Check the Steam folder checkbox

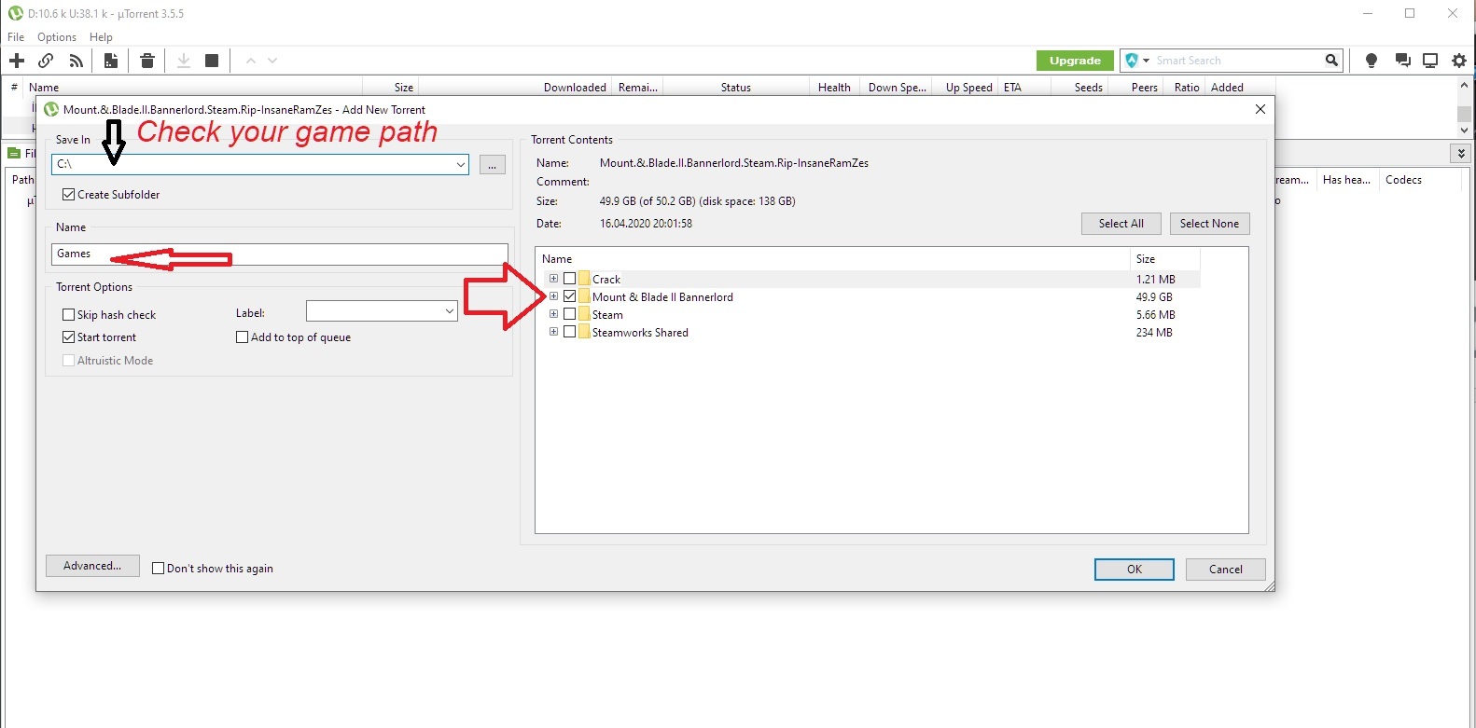569,314
